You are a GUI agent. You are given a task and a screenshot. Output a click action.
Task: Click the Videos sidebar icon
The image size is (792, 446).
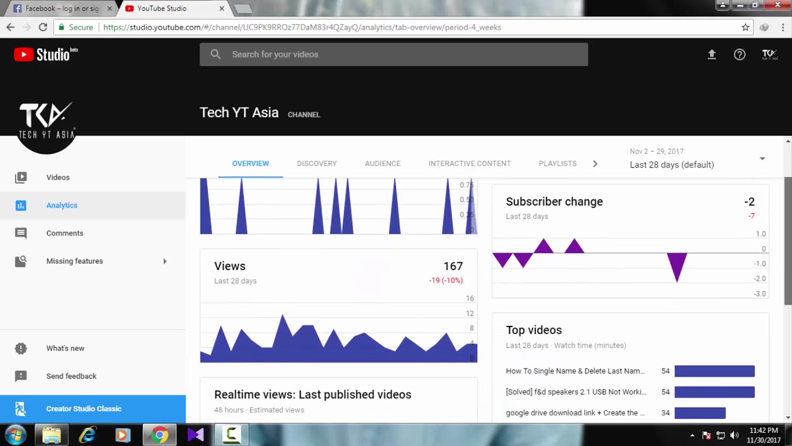tap(21, 177)
